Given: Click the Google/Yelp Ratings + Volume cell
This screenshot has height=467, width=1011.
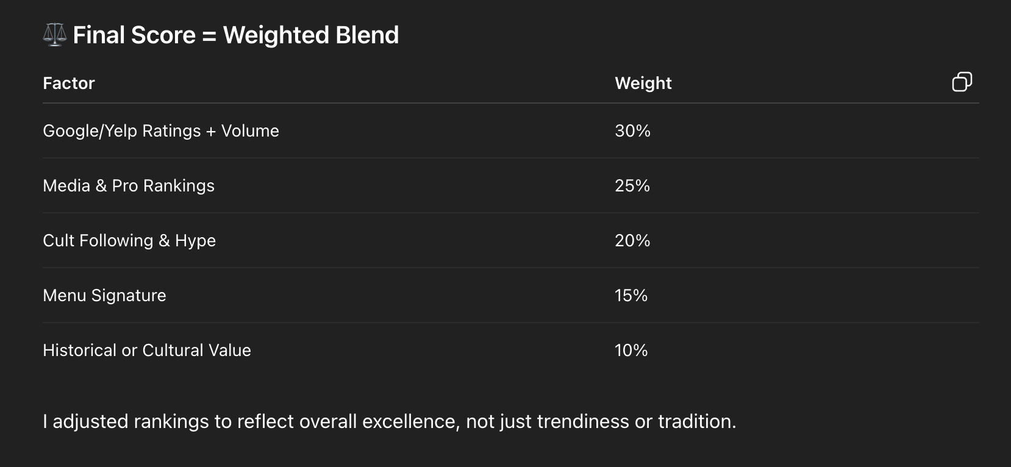Looking at the screenshot, I should pos(161,131).
